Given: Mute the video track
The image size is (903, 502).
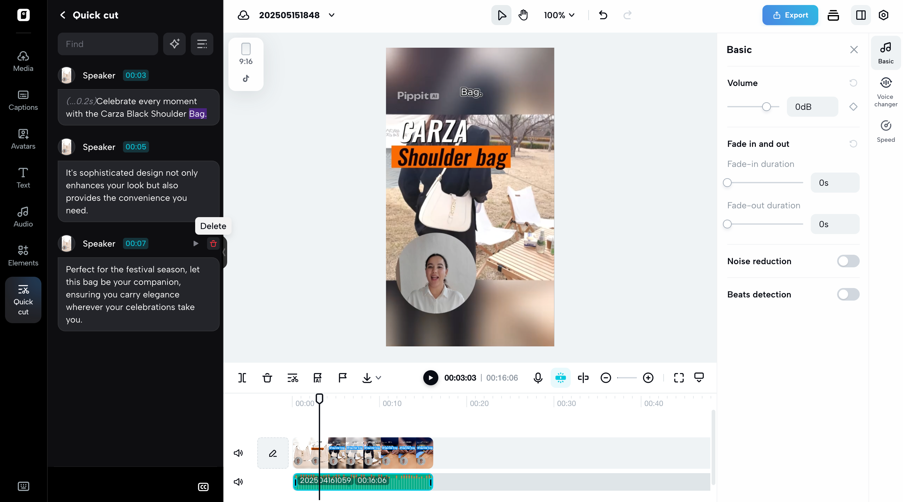Looking at the screenshot, I should coord(238,453).
